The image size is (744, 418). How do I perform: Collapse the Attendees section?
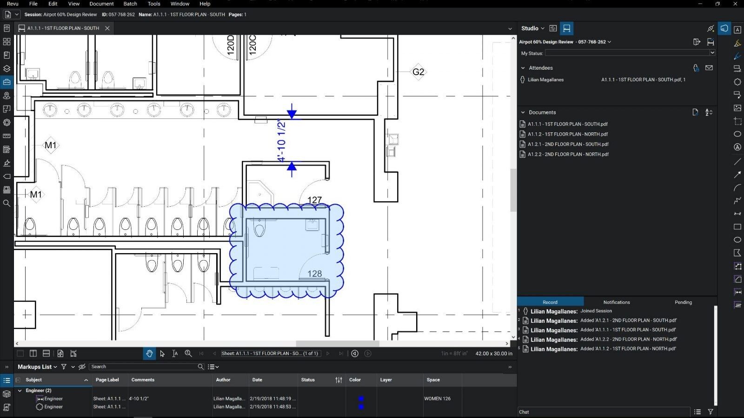[523, 68]
